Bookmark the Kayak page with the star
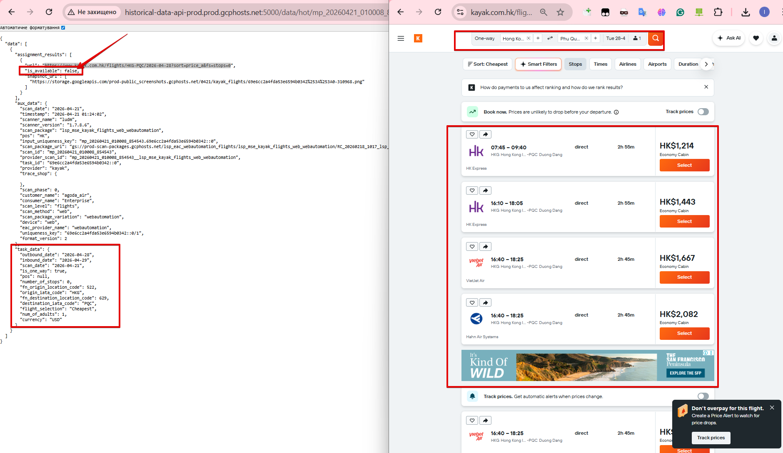Viewport: 783px width, 453px height. (561, 12)
